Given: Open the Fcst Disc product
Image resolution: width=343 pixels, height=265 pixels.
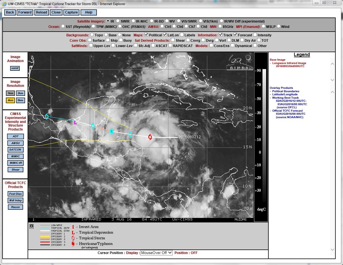Looking at the screenshot, I should 15,194.
